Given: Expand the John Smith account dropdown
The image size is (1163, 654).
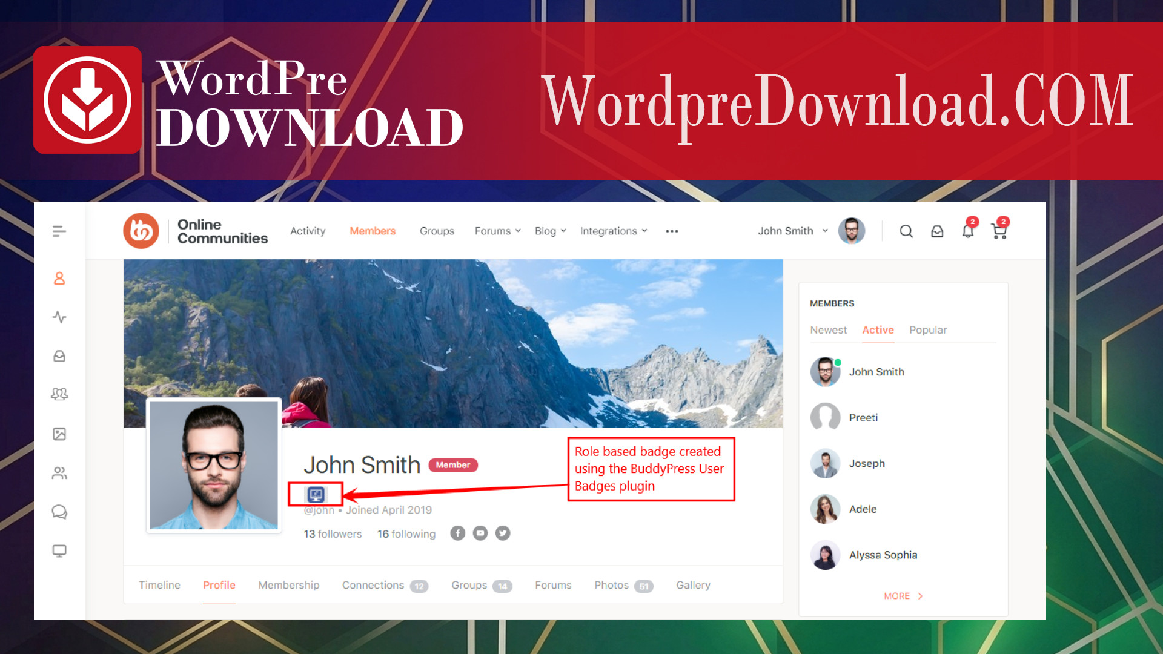Looking at the screenshot, I should pos(793,231).
